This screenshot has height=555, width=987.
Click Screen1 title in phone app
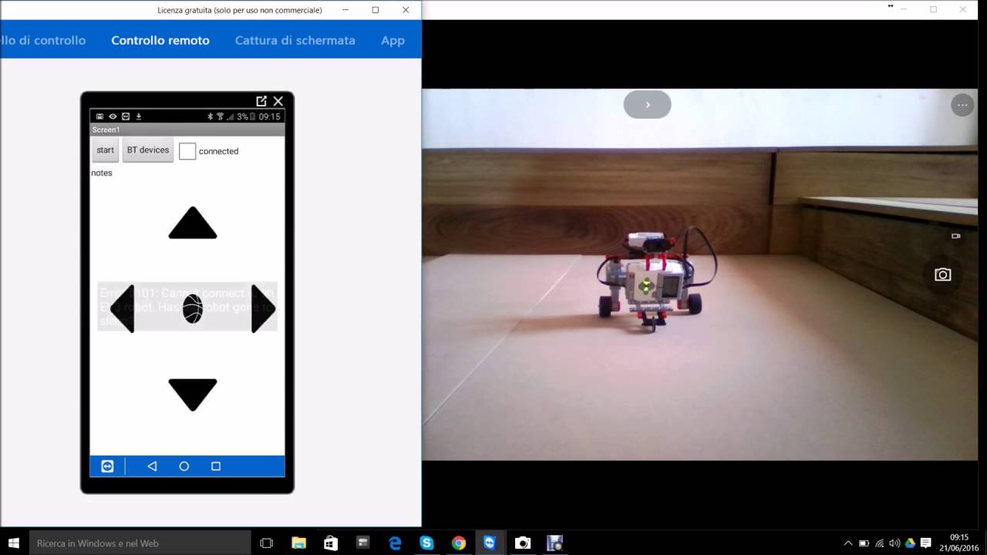point(106,129)
